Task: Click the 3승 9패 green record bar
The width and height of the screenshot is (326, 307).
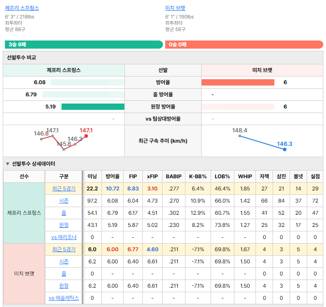Action: coord(84,45)
